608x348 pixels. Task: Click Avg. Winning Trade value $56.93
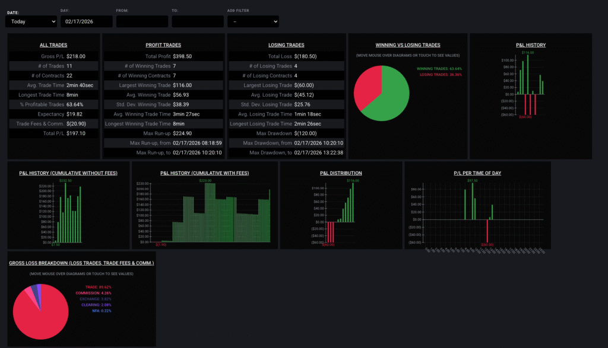[181, 95]
